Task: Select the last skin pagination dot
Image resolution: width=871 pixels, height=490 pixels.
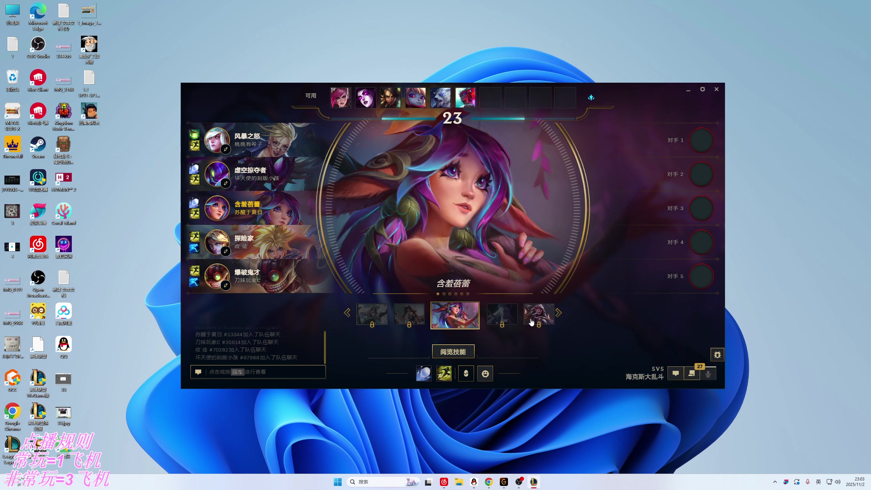Action: click(x=468, y=294)
